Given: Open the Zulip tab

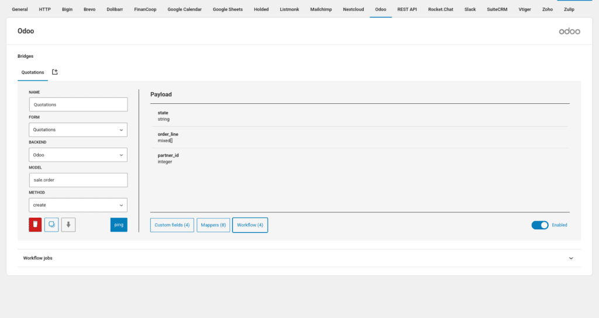Looking at the screenshot, I should pyautogui.click(x=569, y=9).
